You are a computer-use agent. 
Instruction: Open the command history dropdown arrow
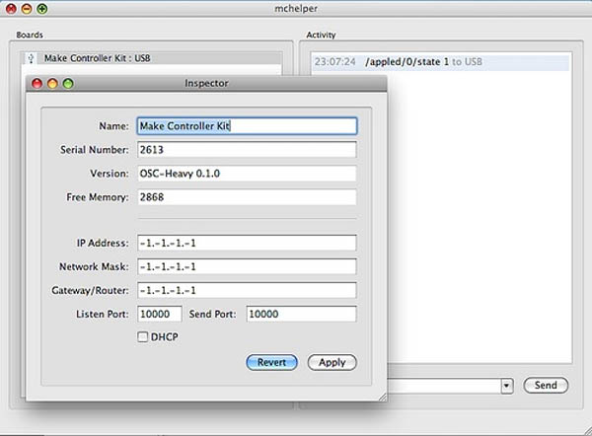coord(507,386)
